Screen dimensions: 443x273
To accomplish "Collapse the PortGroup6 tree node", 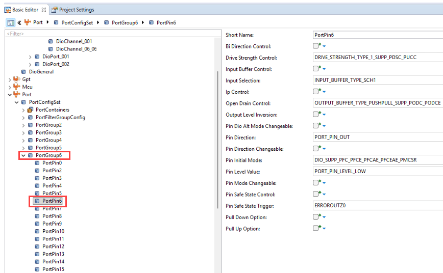I will click(23, 155).
